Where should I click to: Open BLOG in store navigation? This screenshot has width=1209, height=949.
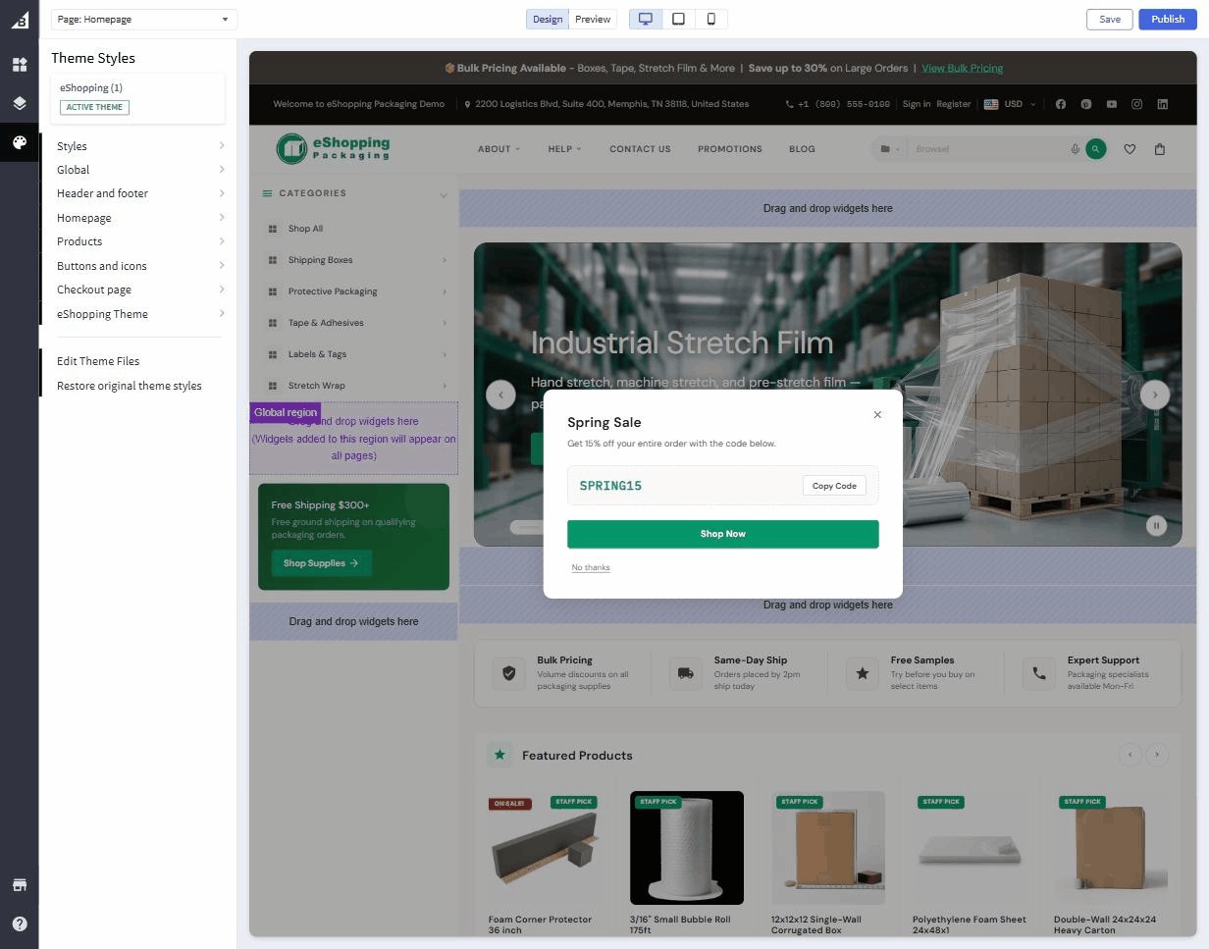pos(802,149)
